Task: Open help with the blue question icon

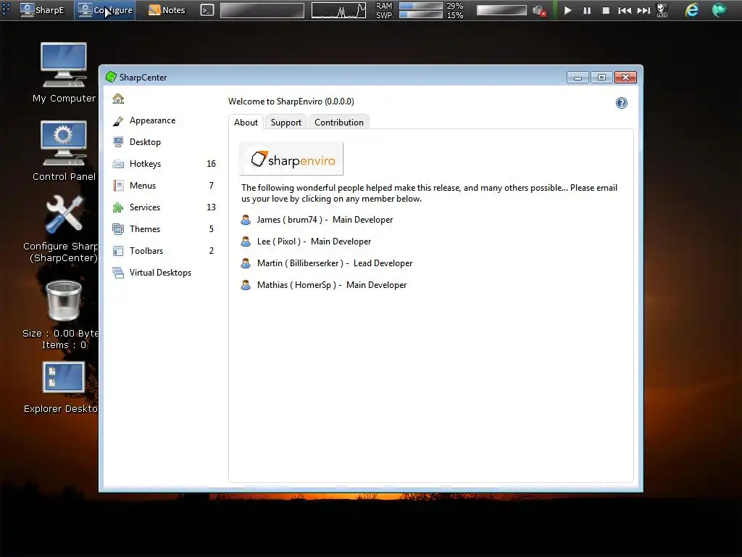Action: [621, 103]
